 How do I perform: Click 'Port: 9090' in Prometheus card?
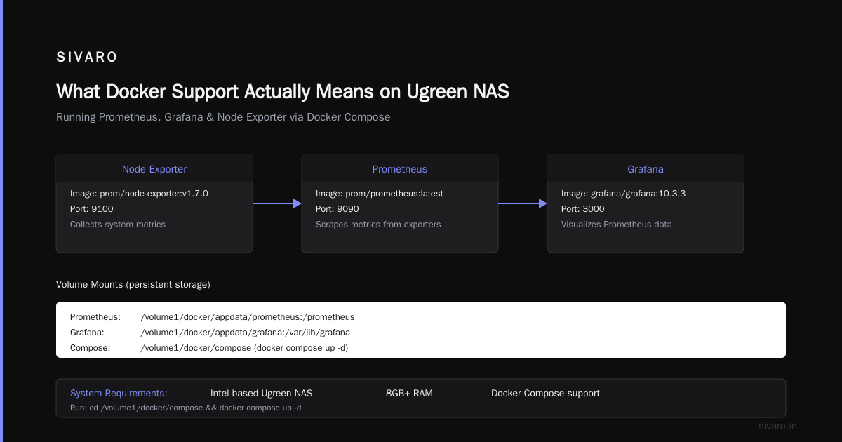click(338, 209)
